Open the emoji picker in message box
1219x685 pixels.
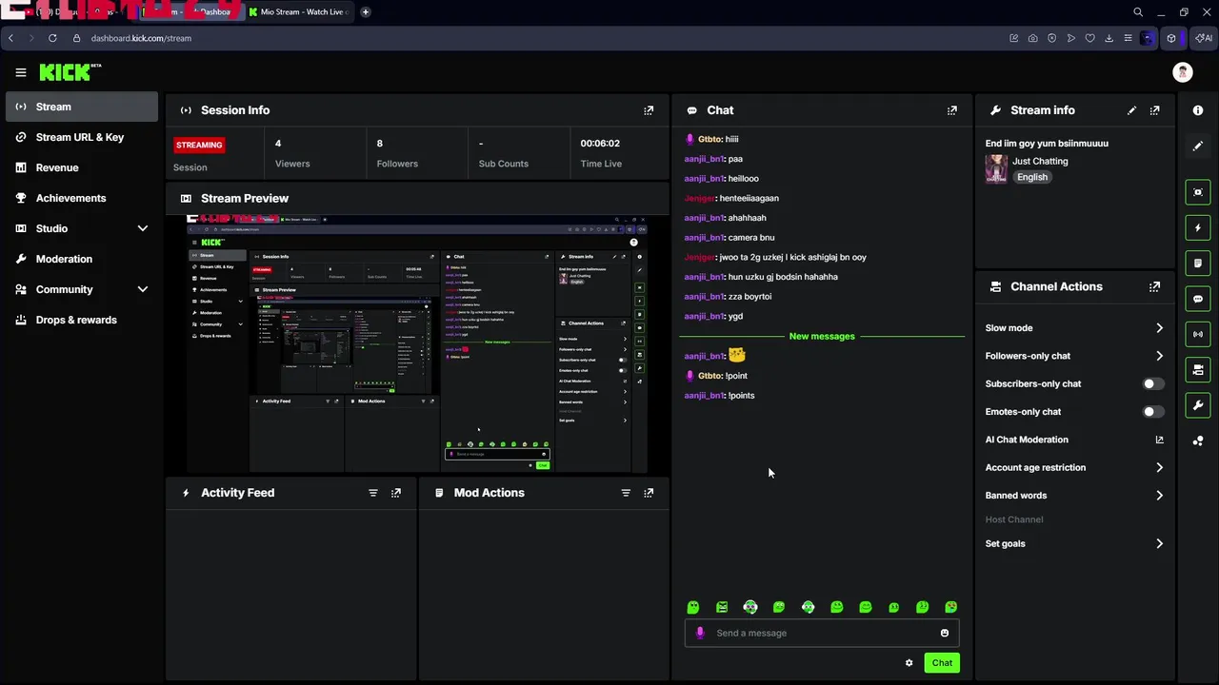945,633
